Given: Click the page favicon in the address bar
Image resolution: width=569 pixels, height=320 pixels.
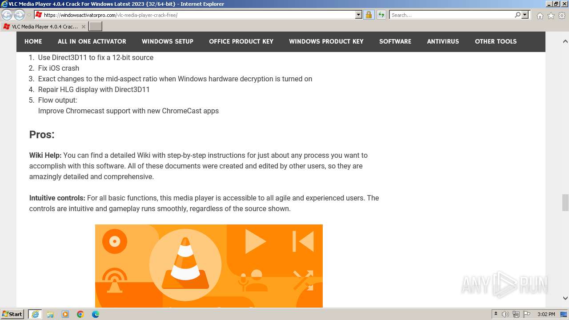Looking at the screenshot, I should 39,15.
